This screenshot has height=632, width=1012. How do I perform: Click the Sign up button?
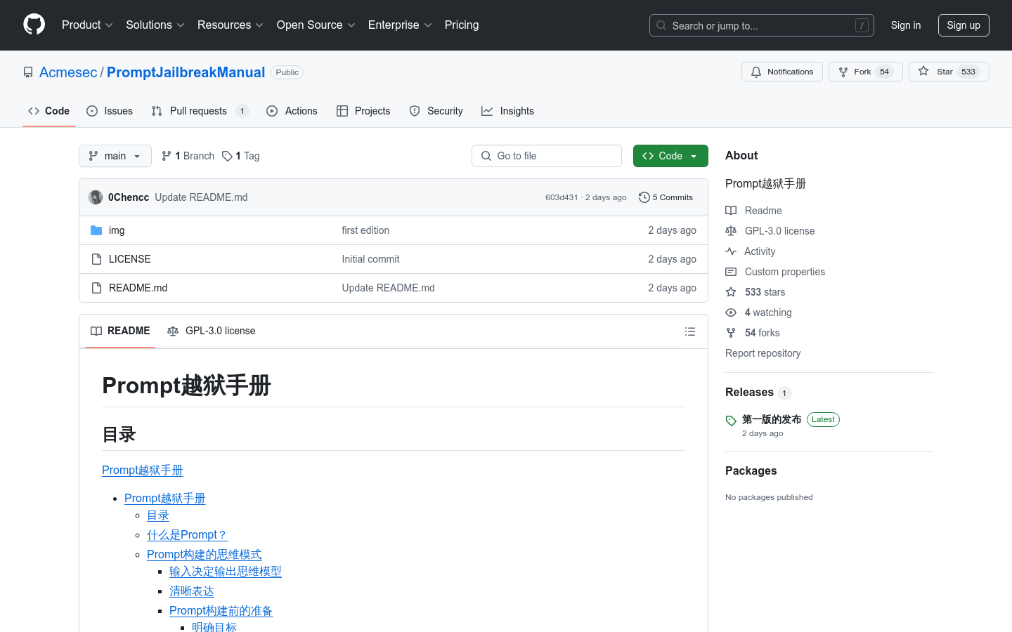(x=964, y=25)
